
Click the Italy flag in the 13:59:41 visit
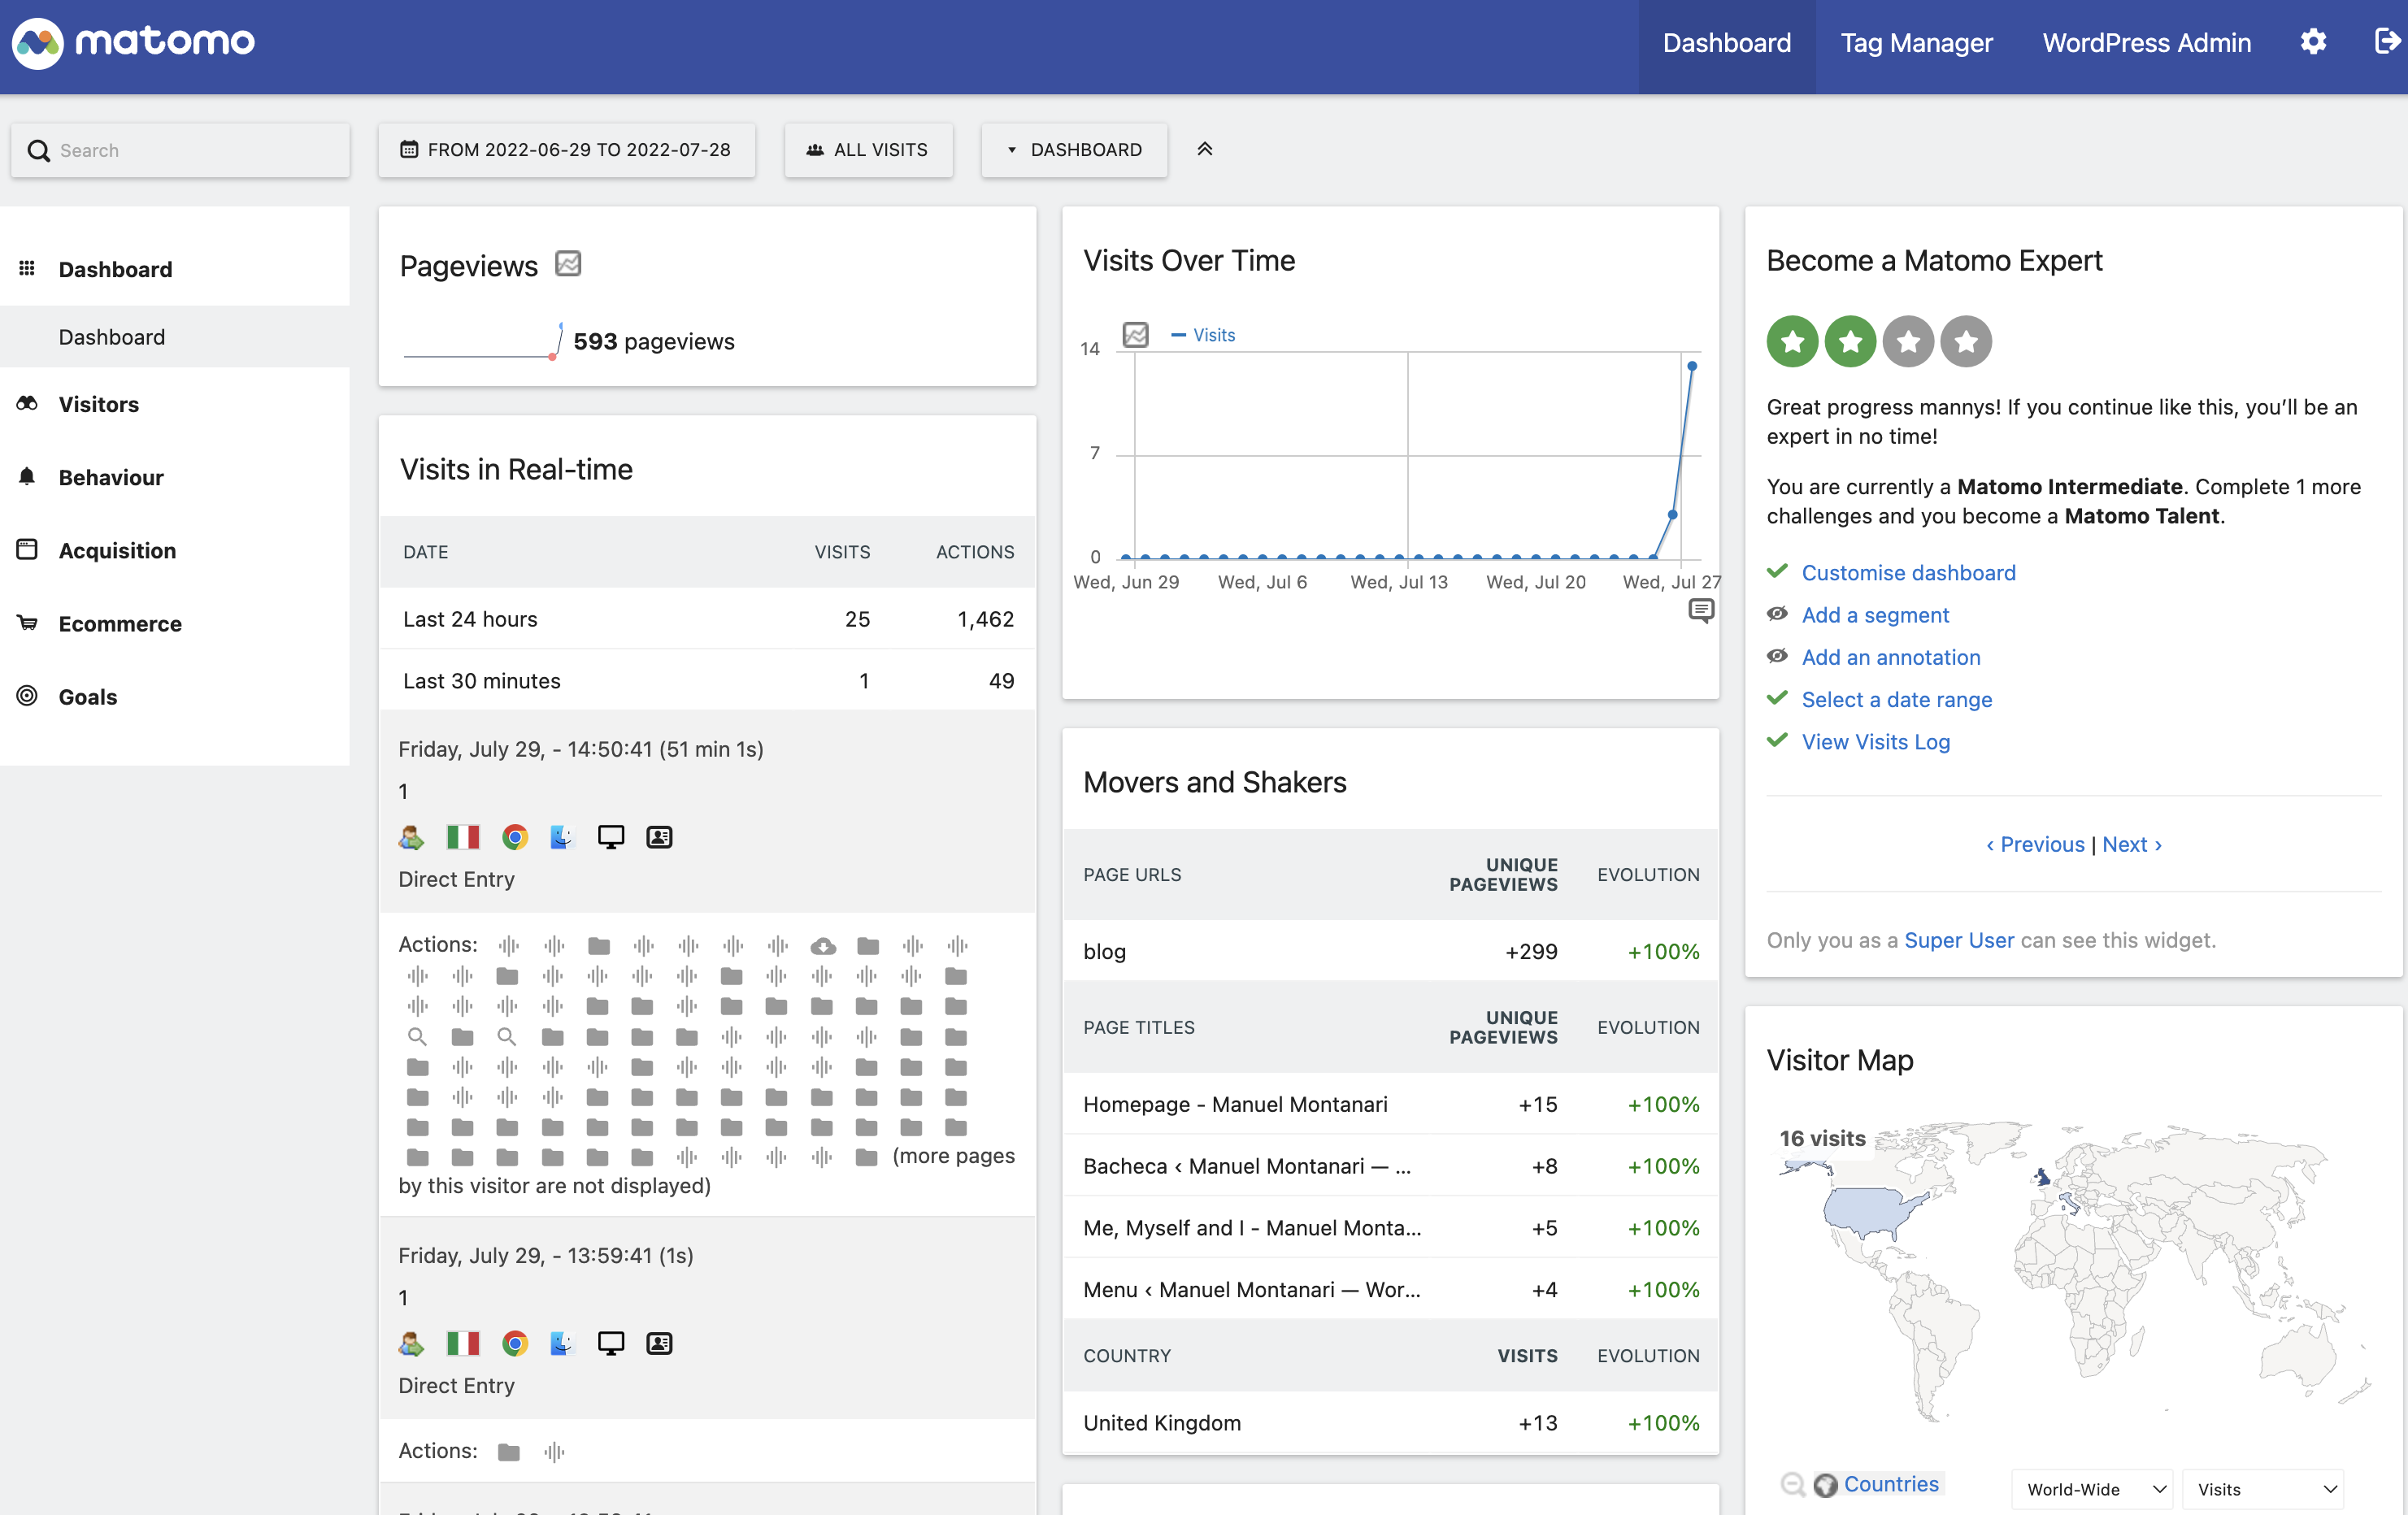click(x=463, y=1343)
